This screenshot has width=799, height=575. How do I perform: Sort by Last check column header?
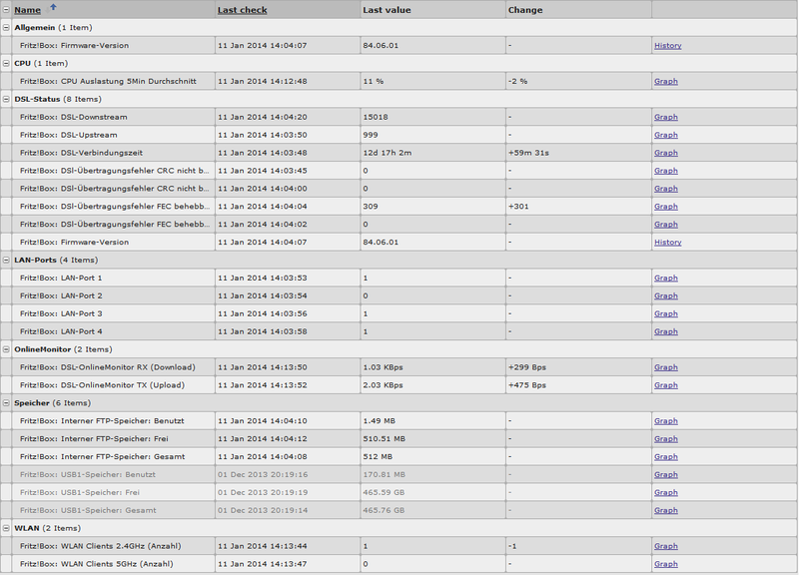click(x=242, y=10)
